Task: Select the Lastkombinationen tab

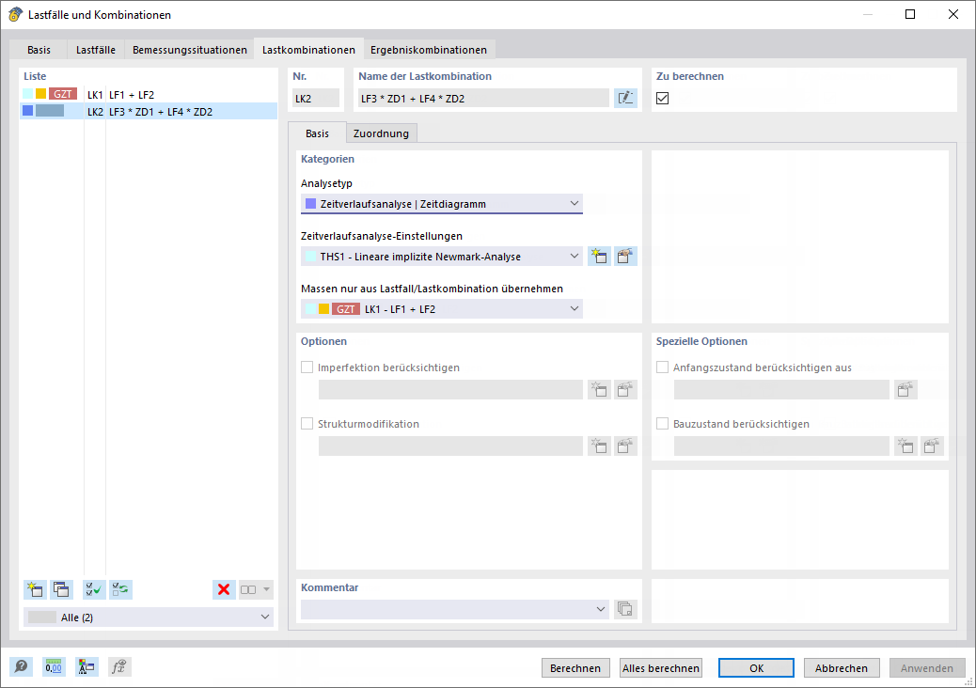Action: [308, 50]
